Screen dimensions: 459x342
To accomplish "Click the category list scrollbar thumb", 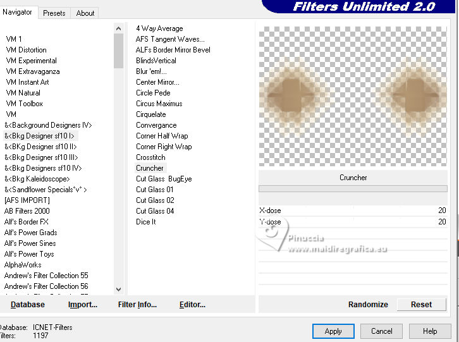I will tap(119, 51).
